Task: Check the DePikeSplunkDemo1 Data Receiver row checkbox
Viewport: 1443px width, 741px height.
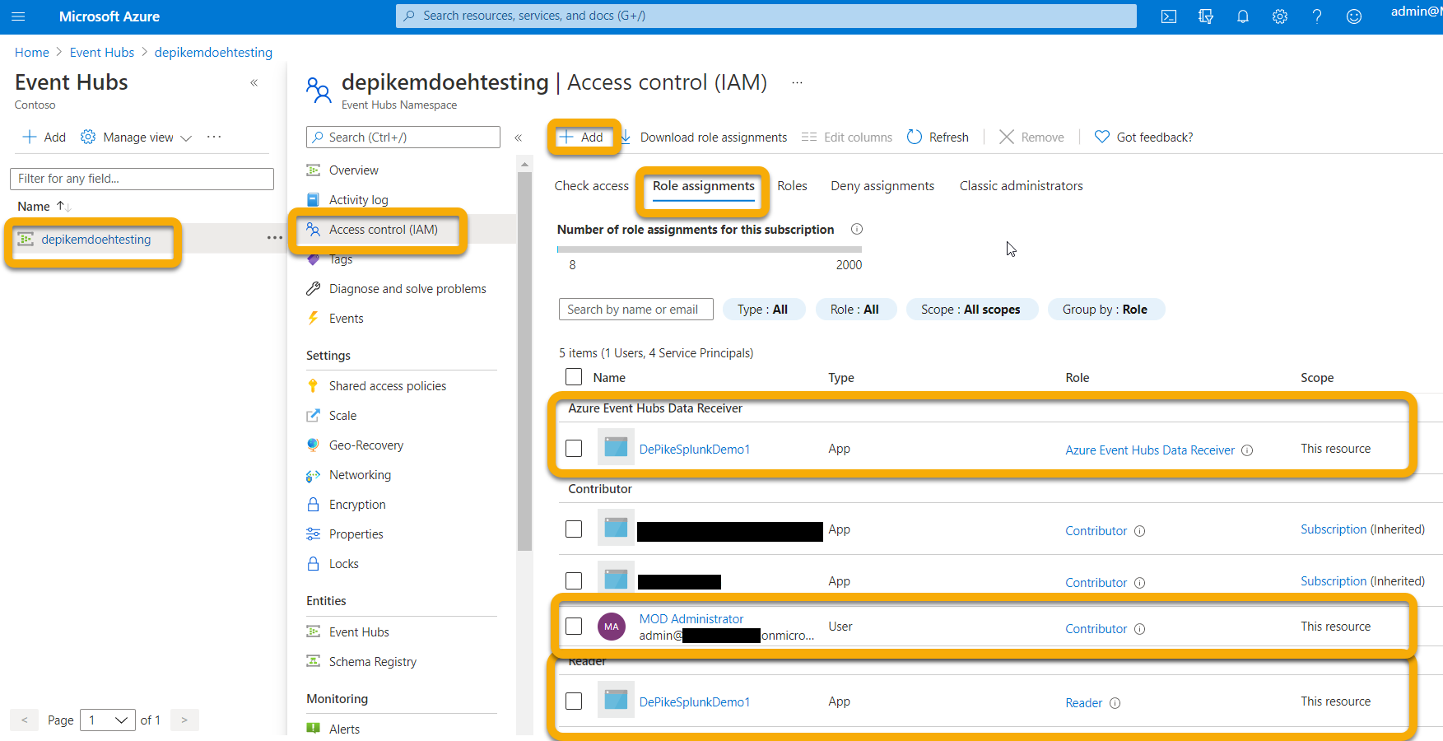Action: (x=574, y=449)
